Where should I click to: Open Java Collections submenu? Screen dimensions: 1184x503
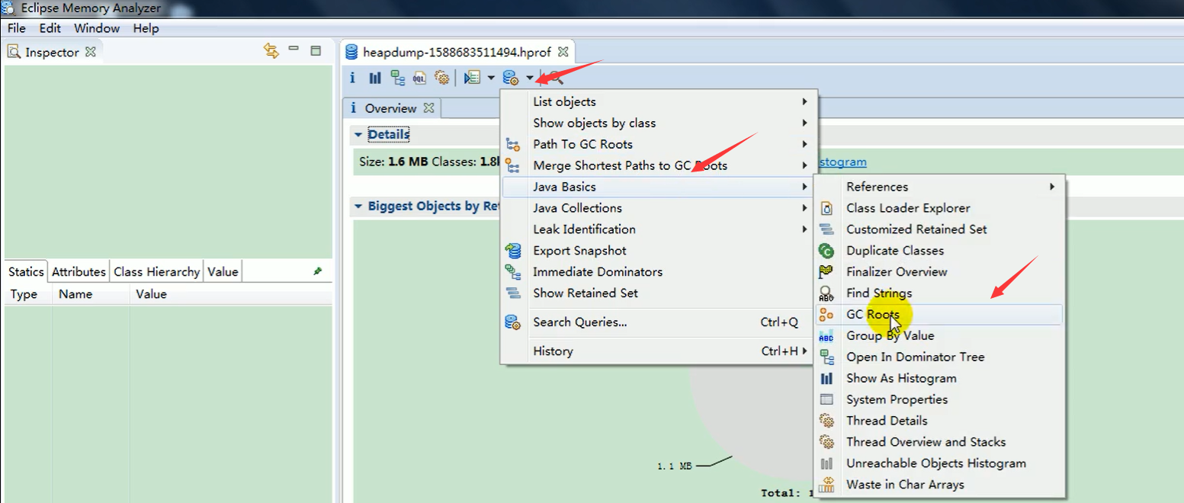(x=658, y=208)
